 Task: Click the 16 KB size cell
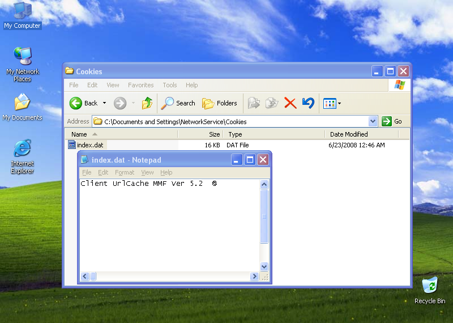(x=212, y=145)
